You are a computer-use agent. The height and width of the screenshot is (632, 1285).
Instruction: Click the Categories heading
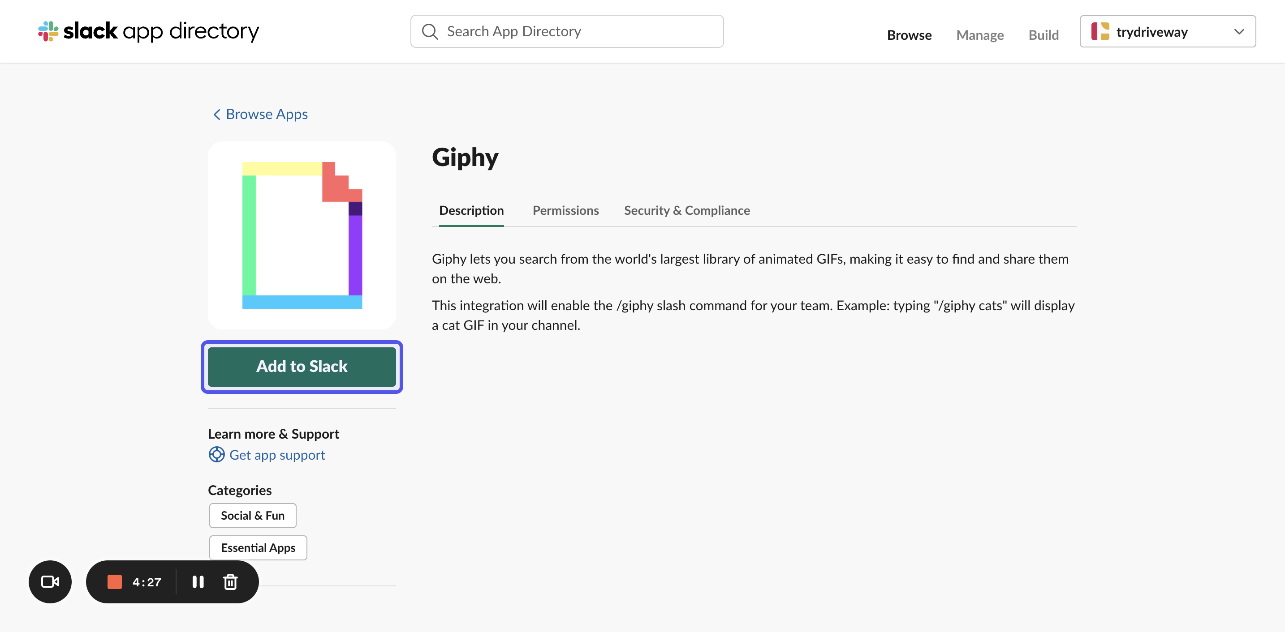pyautogui.click(x=239, y=491)
